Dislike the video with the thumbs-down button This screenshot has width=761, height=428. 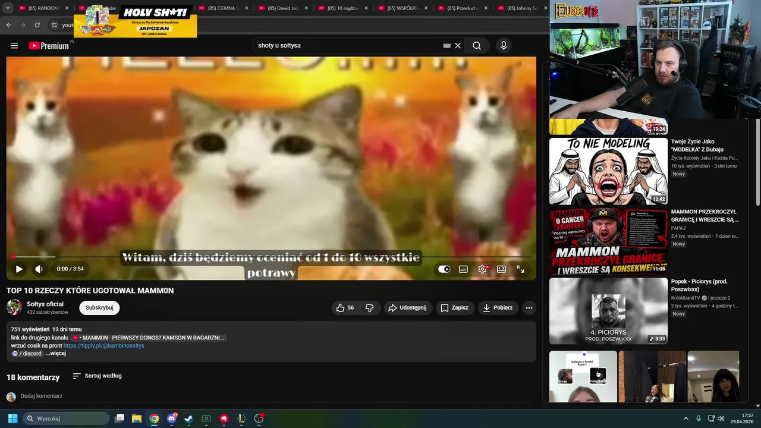tap(369, 307)
